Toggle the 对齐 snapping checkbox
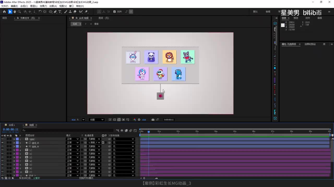The height and width of the screenshot is (187, 334). pos(115,12)
